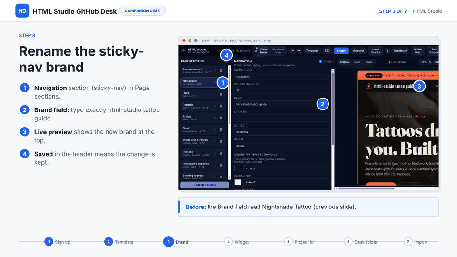Open the Dashboard tab in the toolbar
Image resolution: width=457 pixels, height=257 pixels.
400,51
